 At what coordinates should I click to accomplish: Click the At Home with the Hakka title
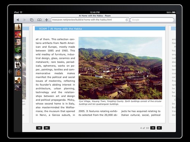coord(66,29)
